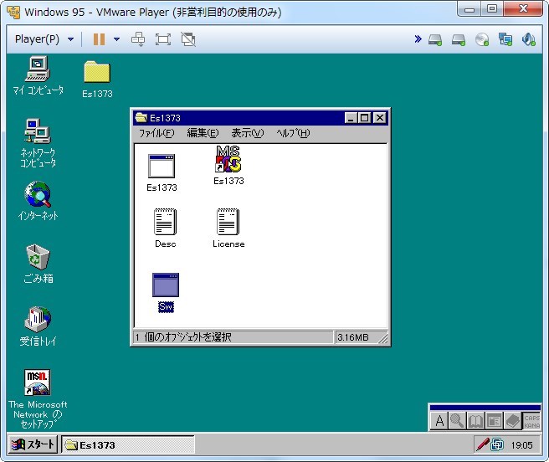The width and height of the screenshot is (549, 462).
Task: Click the VMware Tools tray icon
Action: [x=497, y=444]
